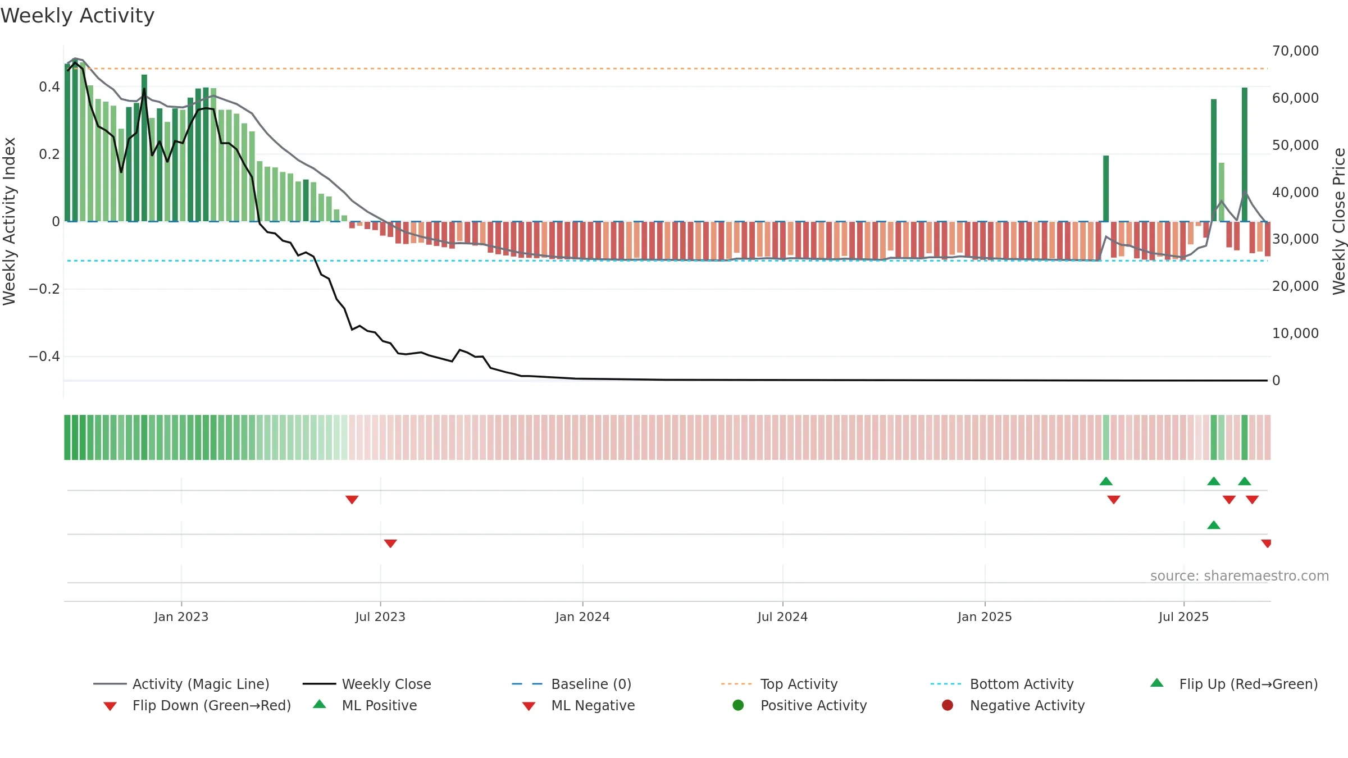Screen dimensions: 1348x758
Task: Click the Jan 2024 x-axis label
Action: click(x=582, y=617)
